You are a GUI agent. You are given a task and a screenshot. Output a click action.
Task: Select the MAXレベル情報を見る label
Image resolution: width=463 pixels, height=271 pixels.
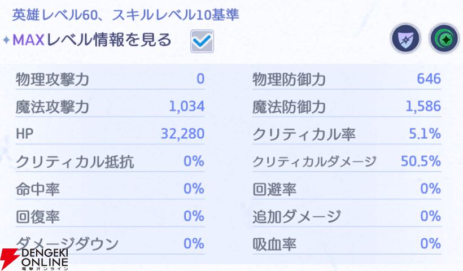coord(92,40)
